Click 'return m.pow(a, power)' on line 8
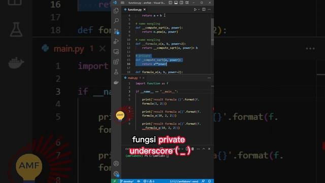This screenshot has height=183, width=325. point(160,32)
